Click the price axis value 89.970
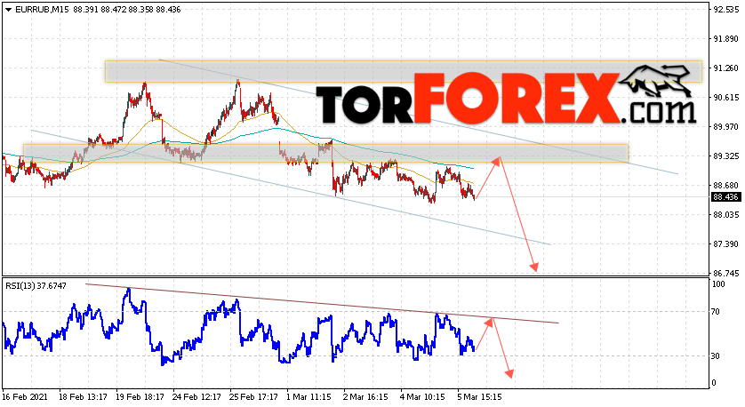This screenshot has height=407, width=745. click(726, 127)
